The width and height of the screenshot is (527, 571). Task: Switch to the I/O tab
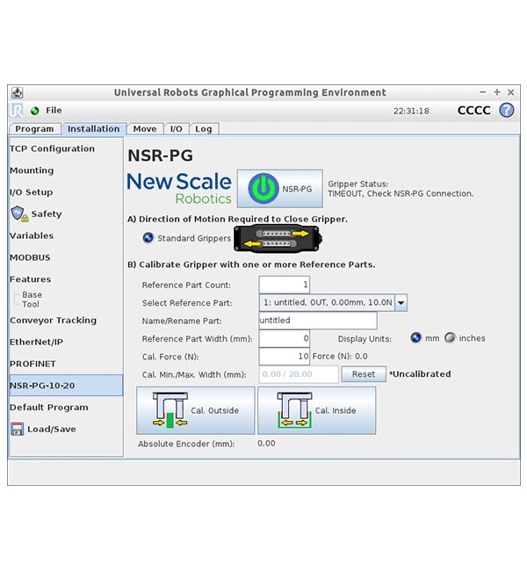pyautogui.click(x=177, y=129)
